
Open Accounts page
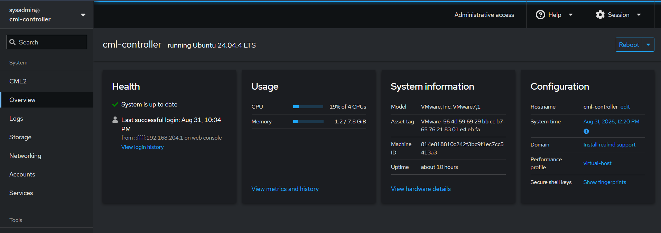pos(47,174)
